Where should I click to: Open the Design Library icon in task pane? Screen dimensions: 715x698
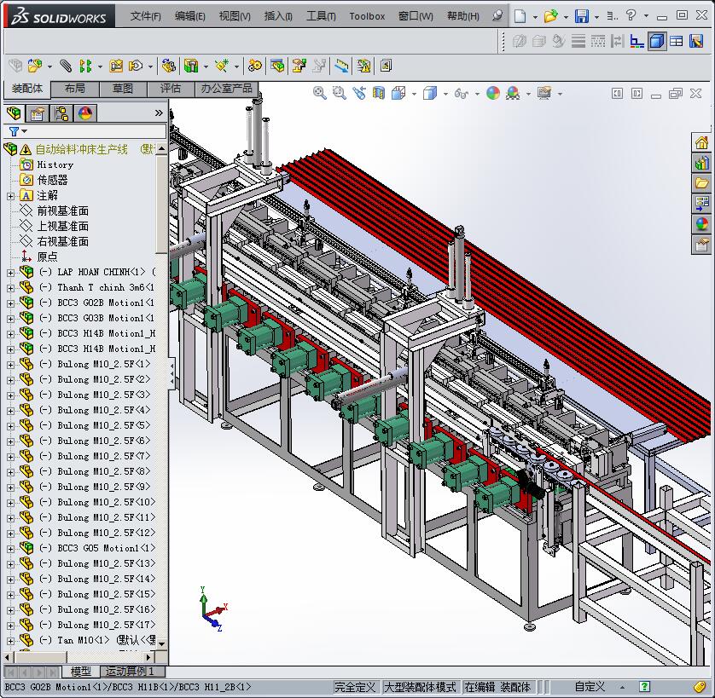coord(701,162)
